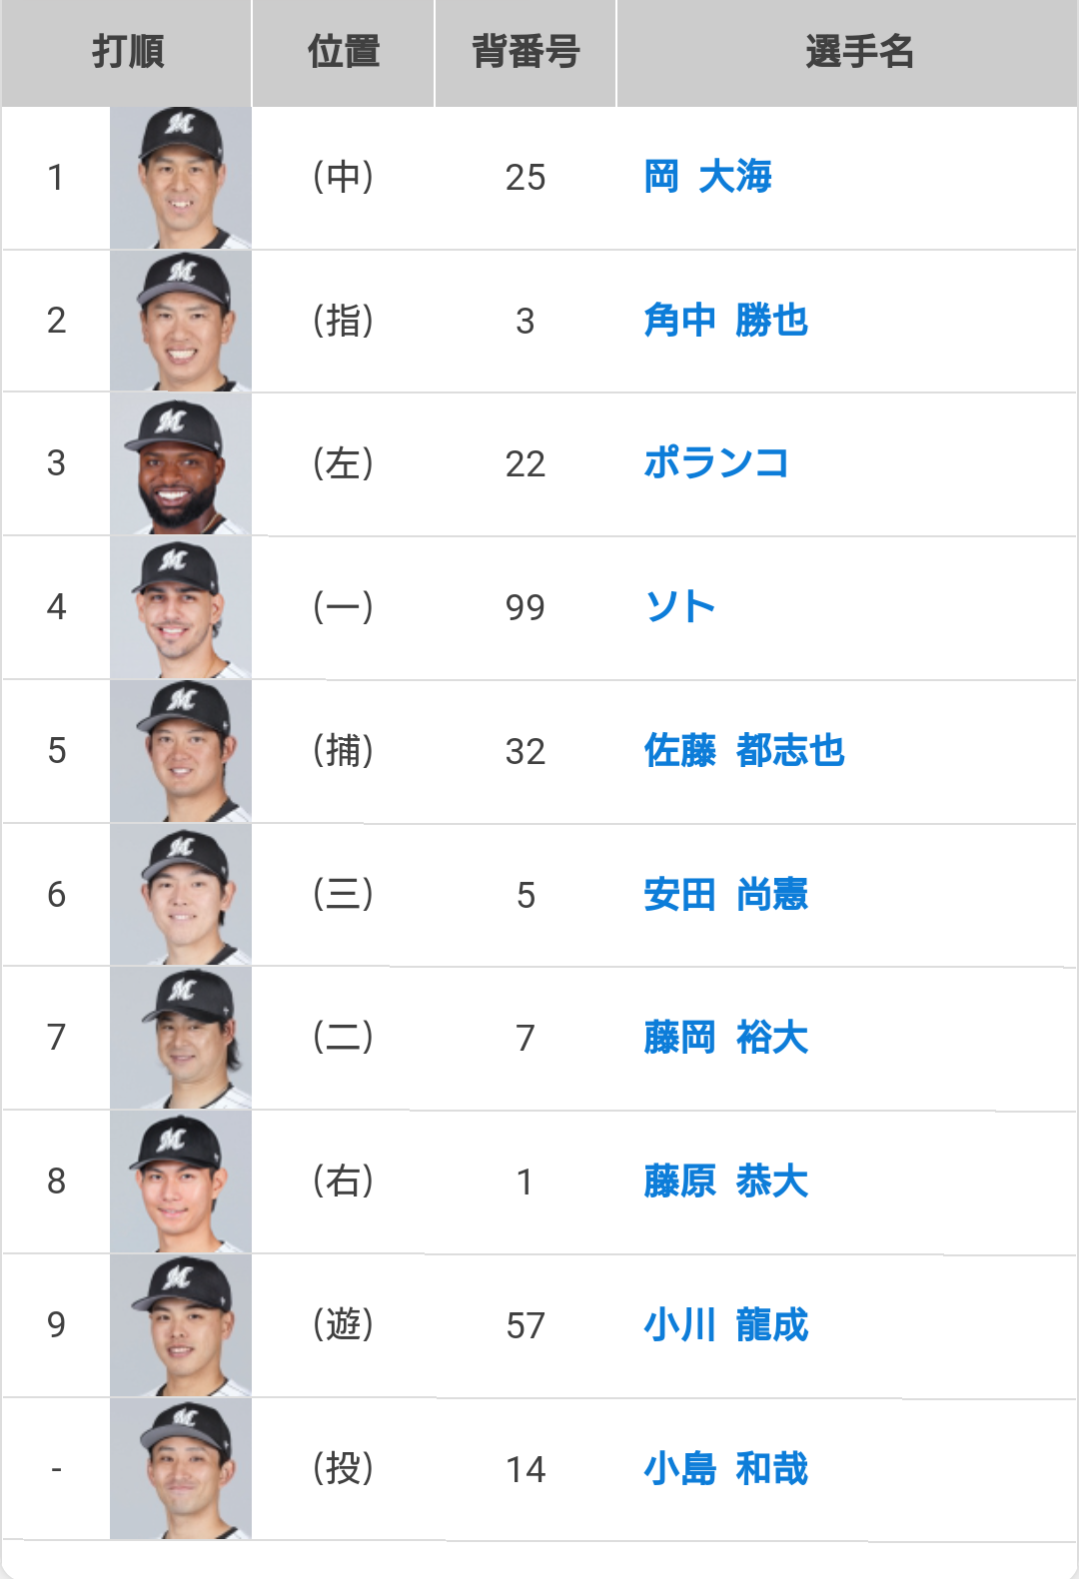Viewport: 1079px width, 1579px height.
Task: Click the photo of first baseman number 99
Action: (x=181, y=608)
